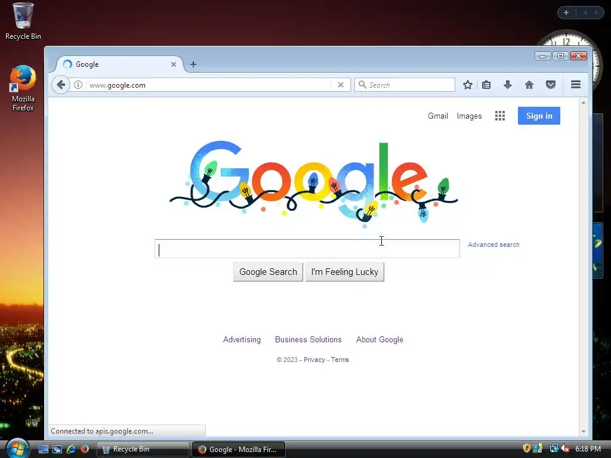Image resolution: width=611 pixels, height=458 pixels.
Task: Open Advanced search link
Action: coord(493,245)
